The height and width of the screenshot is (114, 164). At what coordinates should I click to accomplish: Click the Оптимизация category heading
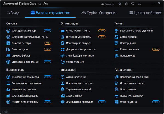(x=69, y=24)
